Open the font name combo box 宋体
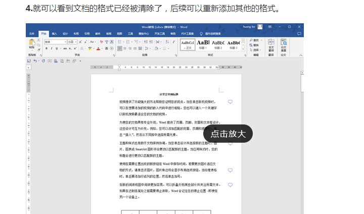364x214 pixels. pos(56,42)
